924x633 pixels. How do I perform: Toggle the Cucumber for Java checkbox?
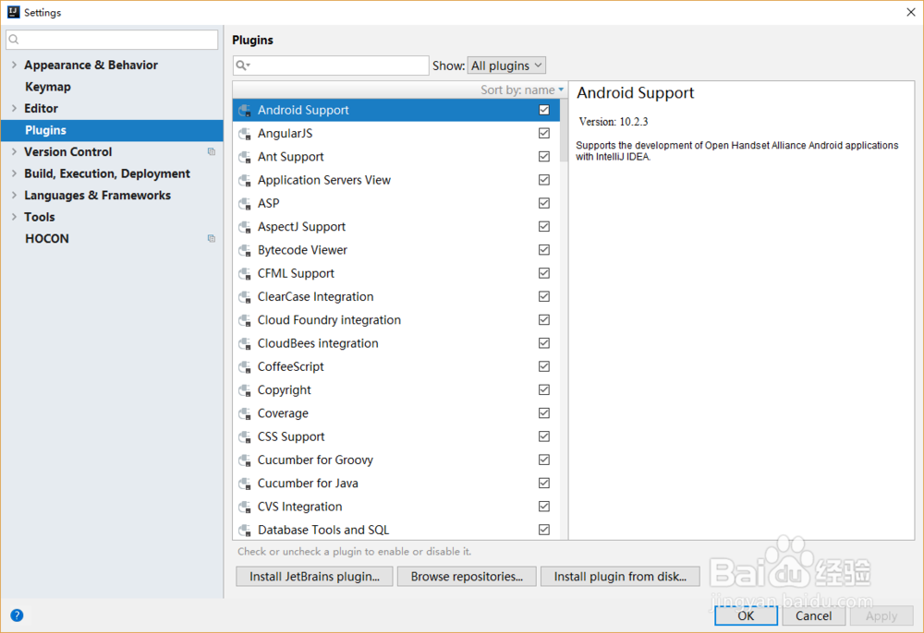[x=544, y=484]
